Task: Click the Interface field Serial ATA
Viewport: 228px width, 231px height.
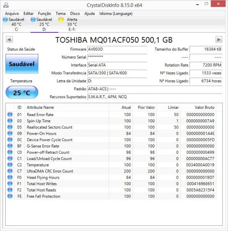Action: (x=117, y=65)
